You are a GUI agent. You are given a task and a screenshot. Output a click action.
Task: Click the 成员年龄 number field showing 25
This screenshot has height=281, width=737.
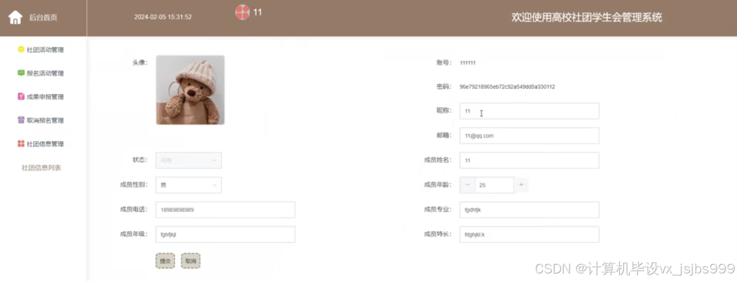click(x=494, y=185)
